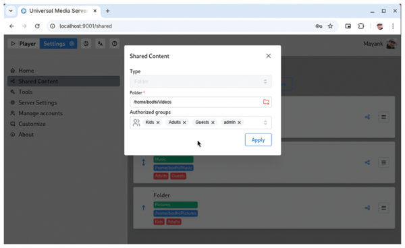Open the browser extensions puzzle icon
Viewport: 405px width, 248px height.
coord(361,26)
